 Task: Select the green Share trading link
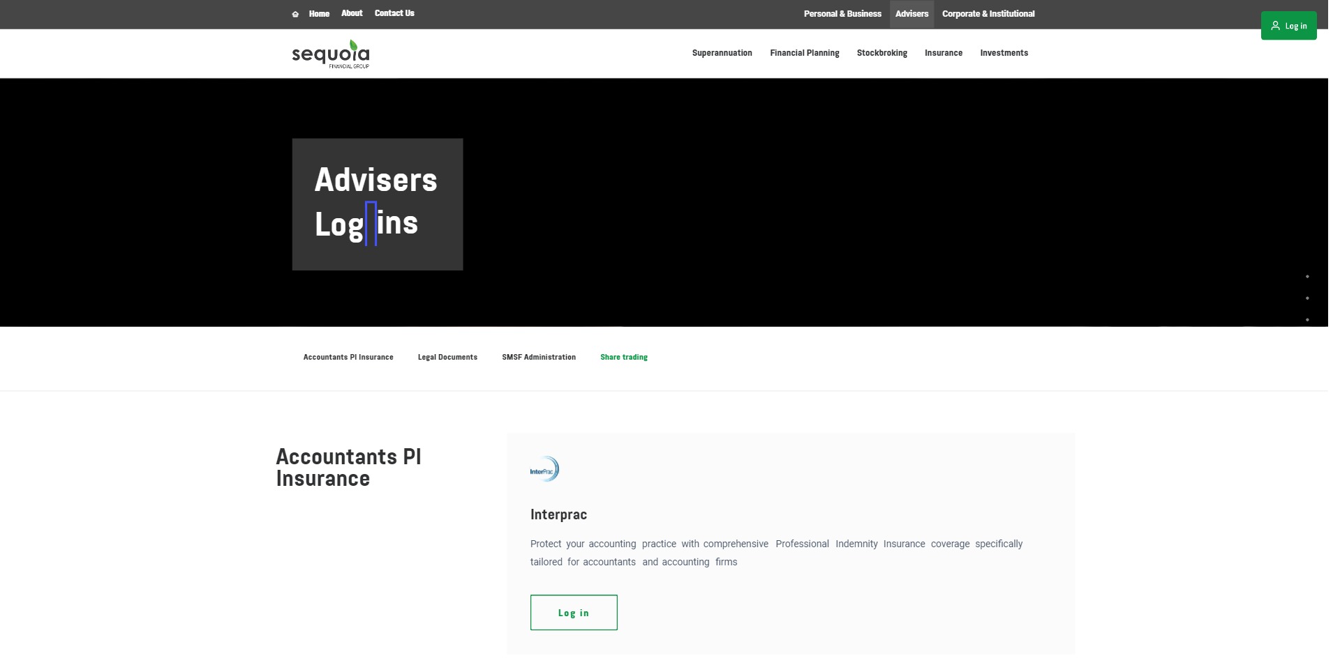click(624, 358)
